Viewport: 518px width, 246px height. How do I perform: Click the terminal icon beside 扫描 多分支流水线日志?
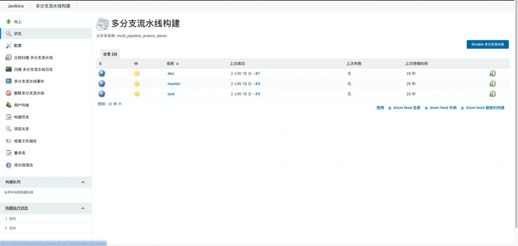[9, 69]
